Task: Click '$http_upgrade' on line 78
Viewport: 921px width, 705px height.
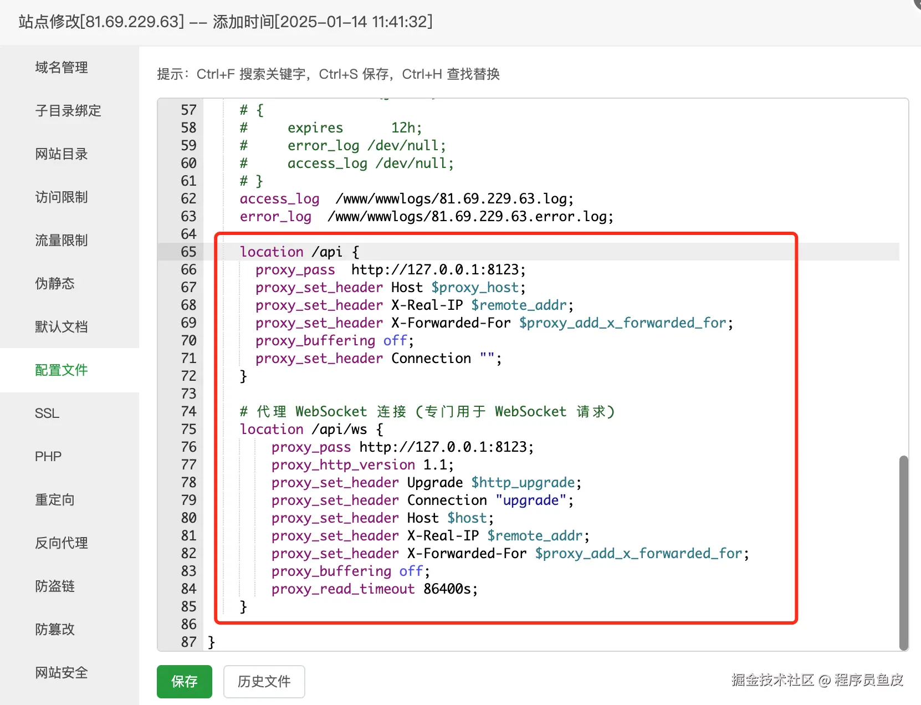Action: click(523, 482)
